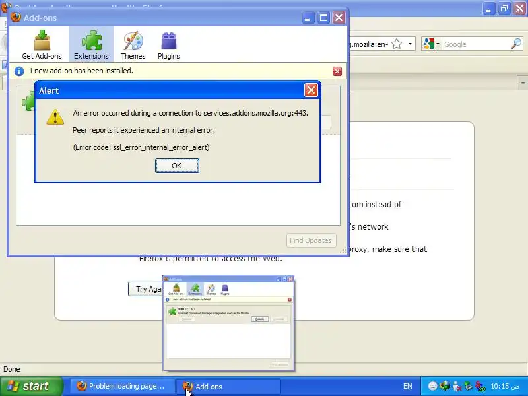The image size is (528, 396).
Task: Open the Themes section
Action: [133, 44]
